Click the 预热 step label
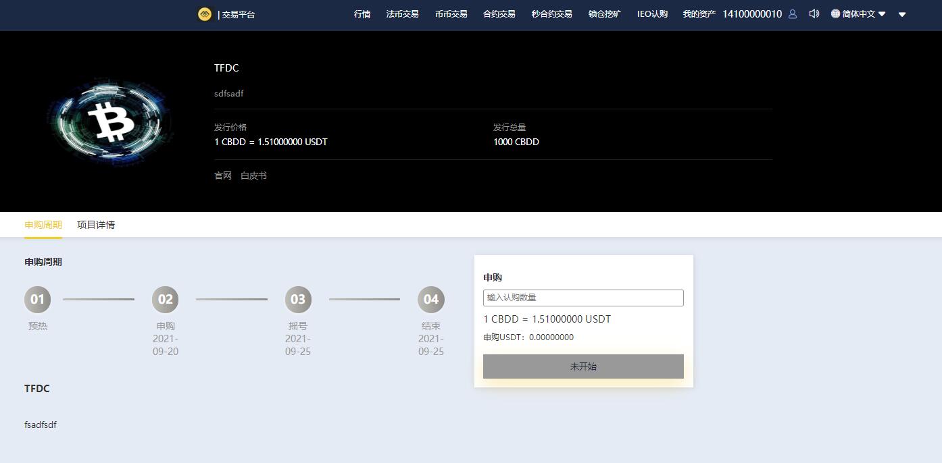Image resolution: width=942 pixels, height=463 pixels. coord(38,326)
